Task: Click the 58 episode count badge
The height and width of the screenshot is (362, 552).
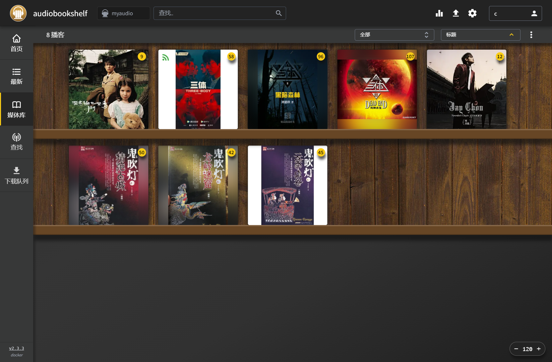Action: [231, 57]
